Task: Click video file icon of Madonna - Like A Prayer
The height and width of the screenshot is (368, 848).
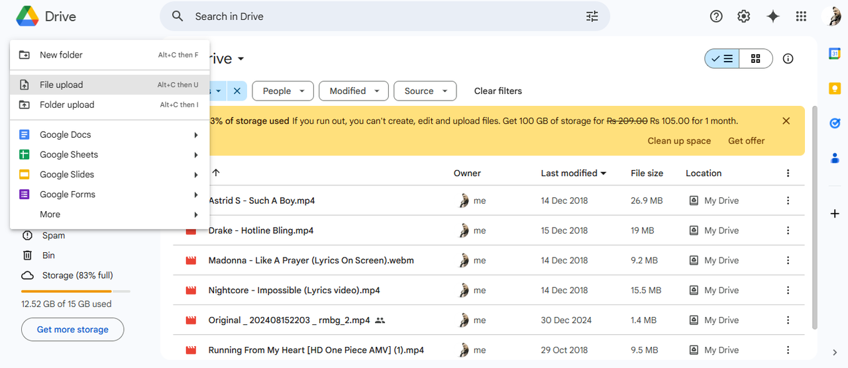Action: 191,260
